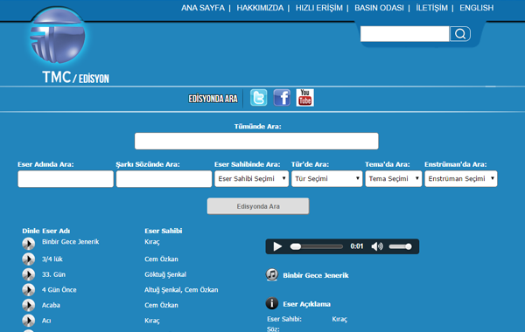The width and height of the screenshot is (525, 332).
Task: Mute the audio player speaker icon
Action: click(377, 246)
